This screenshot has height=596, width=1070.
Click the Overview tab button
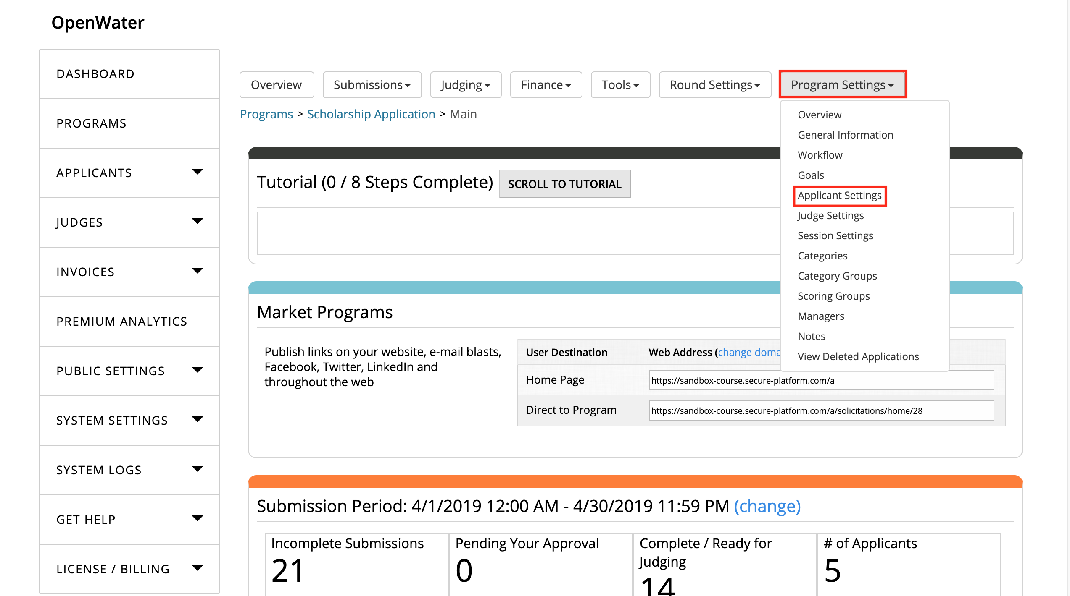[277, 85]
